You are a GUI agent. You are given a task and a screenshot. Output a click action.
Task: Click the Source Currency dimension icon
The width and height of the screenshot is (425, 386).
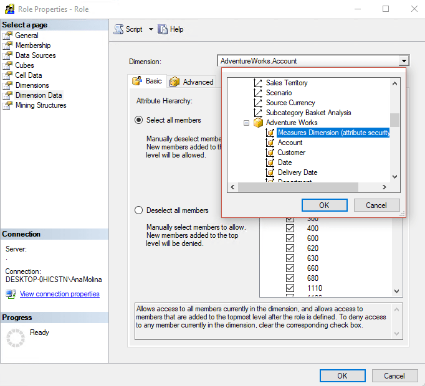(x=258, y=103)
